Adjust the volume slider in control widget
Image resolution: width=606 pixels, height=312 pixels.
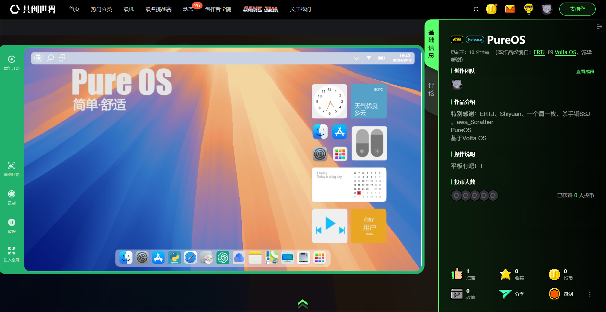pyautogui.click(x=362, y=143)
